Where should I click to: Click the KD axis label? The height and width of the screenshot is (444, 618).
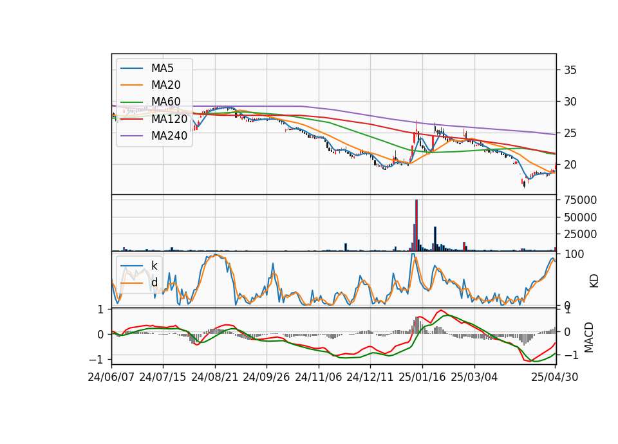click(594, 281)
